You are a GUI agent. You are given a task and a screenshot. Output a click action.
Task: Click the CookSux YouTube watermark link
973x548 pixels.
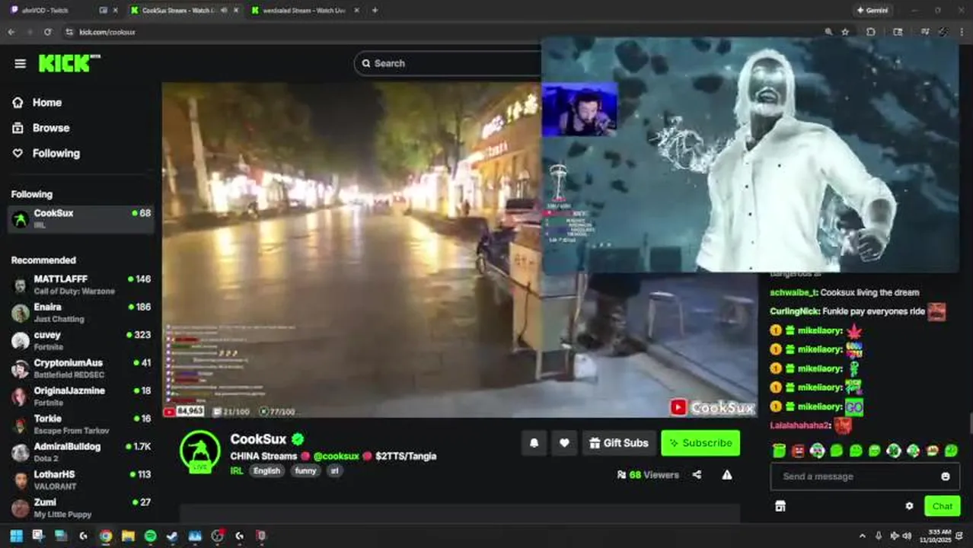click(713, 407)
